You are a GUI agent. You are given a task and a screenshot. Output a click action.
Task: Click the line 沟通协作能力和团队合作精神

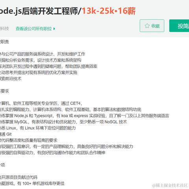(x=53, y=153)
